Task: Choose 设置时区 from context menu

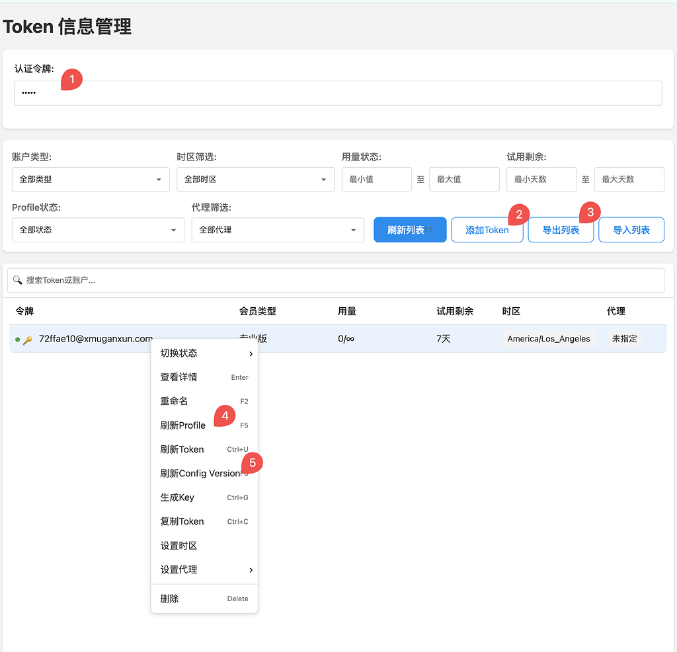Action: (x=204, y=546)
